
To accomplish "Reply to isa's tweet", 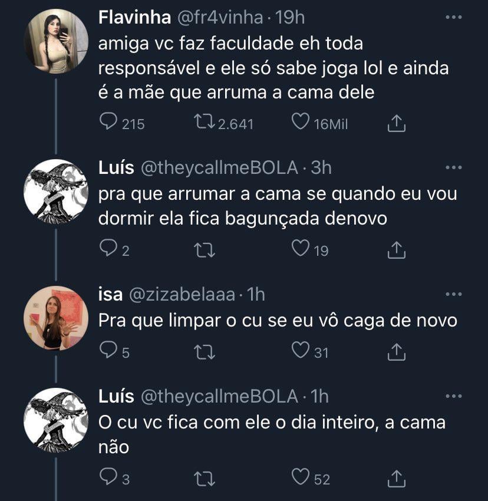I will click(108, 351).
